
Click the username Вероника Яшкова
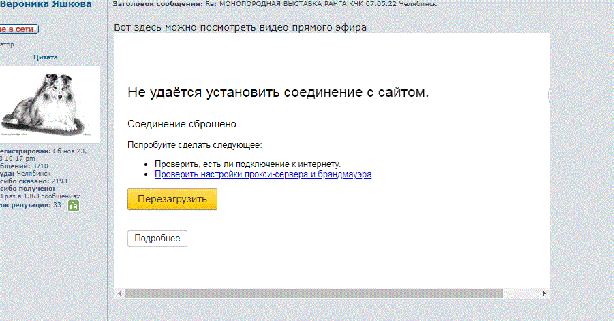click(x=46, y=5)
